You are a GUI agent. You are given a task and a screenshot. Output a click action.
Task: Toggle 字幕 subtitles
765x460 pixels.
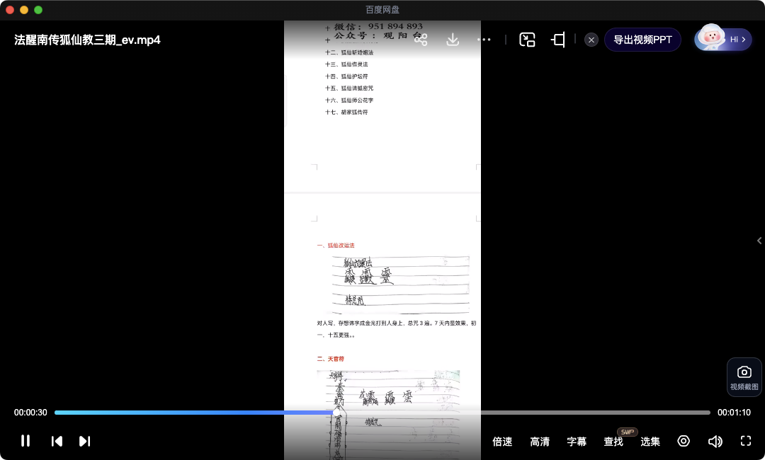point(577,442)
